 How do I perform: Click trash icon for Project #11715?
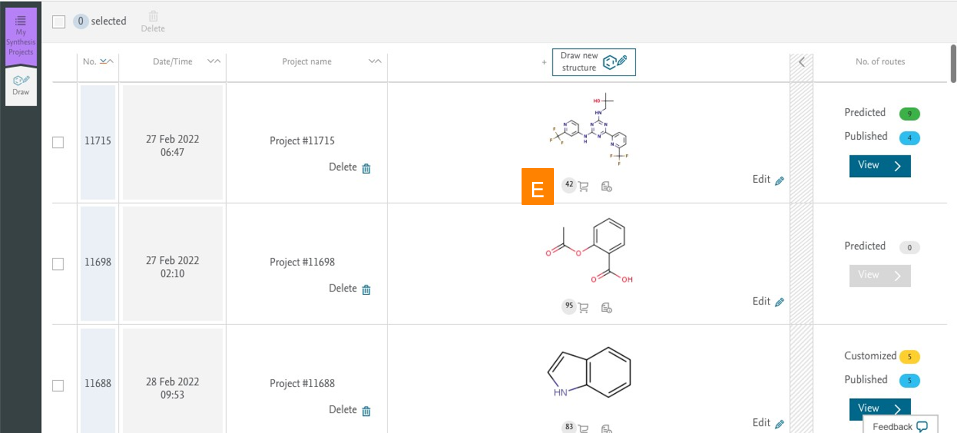tap(366, 168)
